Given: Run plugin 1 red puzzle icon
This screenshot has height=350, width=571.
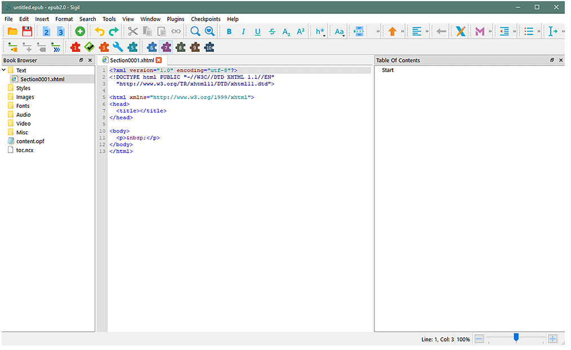Looking at the screenshot, I should click(75, 47).
